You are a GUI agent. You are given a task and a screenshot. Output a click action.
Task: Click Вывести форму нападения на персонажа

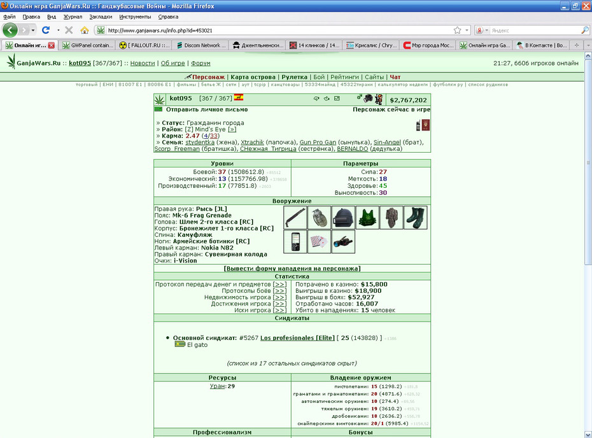point(292,269)
